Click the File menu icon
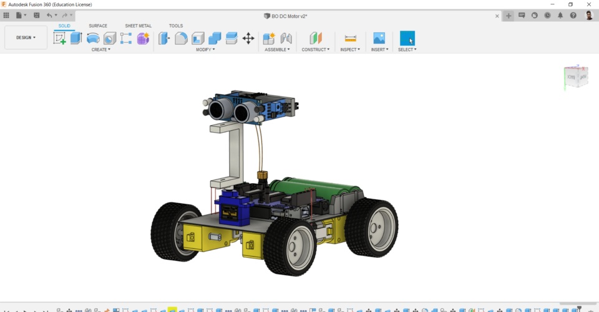Screen dimensions: 599x312 19,15
